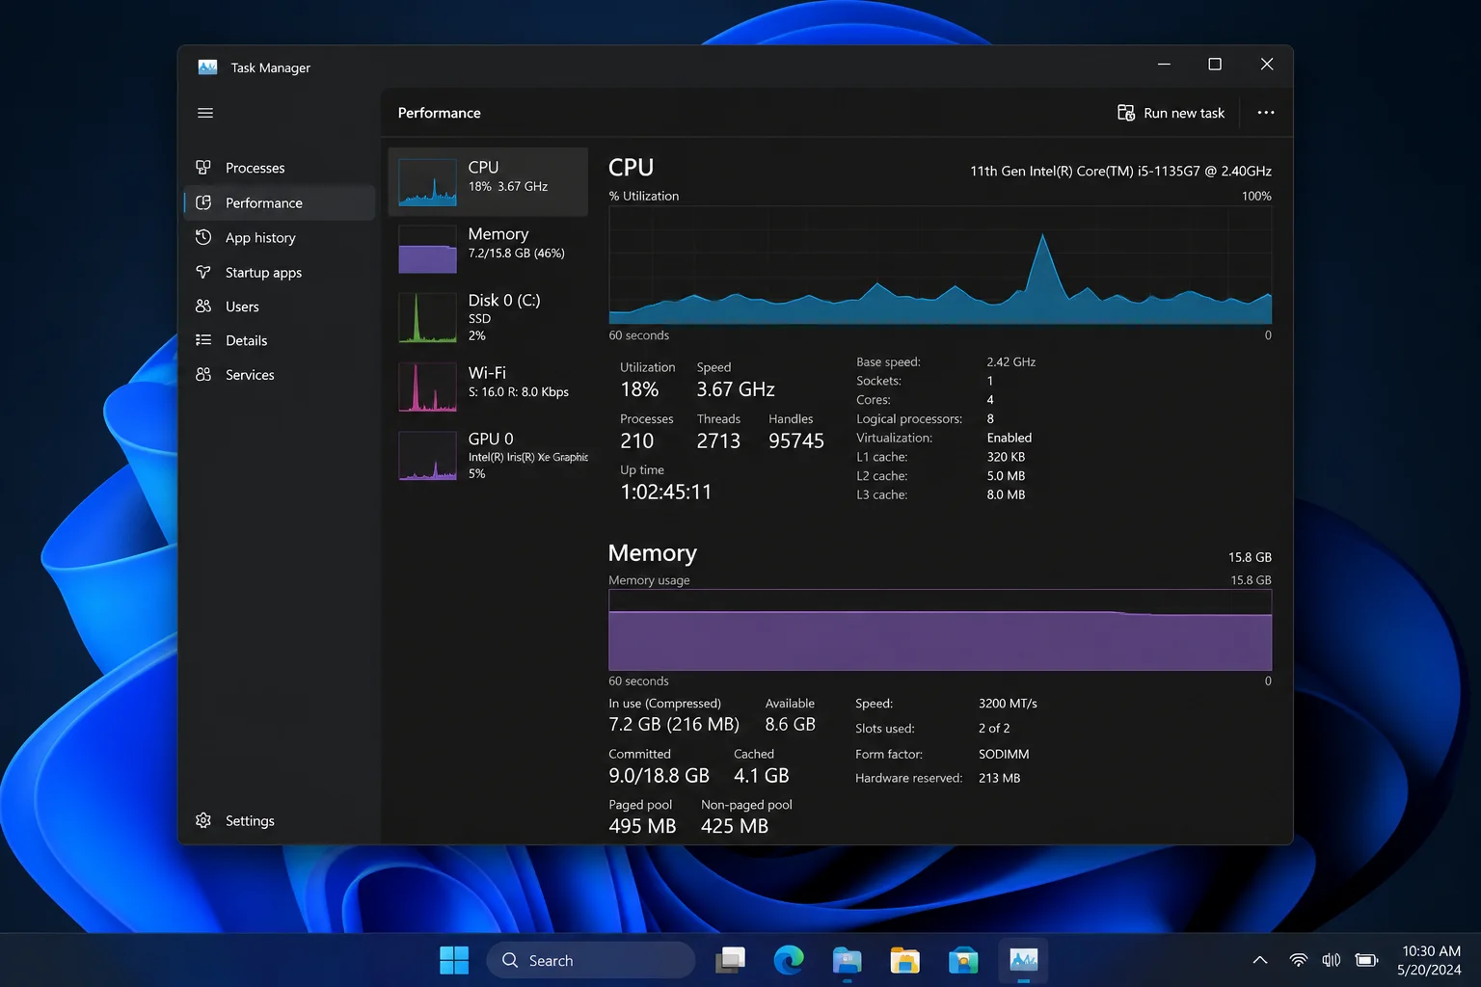Click the Cached 4.1 GB value

(x=762, y=775)
